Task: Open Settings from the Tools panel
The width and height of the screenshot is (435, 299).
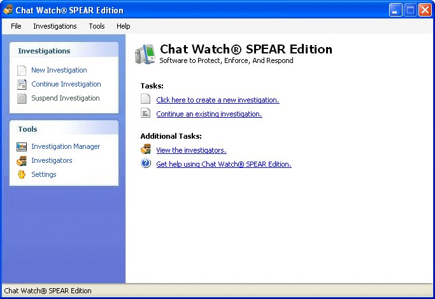Action: [x=44, y=174]
